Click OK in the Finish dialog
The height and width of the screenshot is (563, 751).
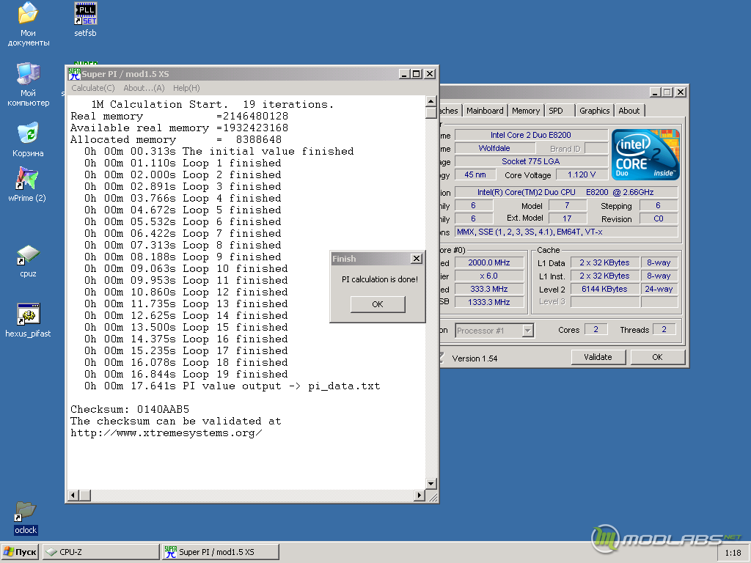tap(378, 304)
